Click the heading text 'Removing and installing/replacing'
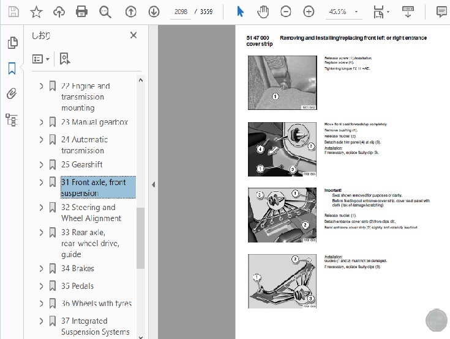The height and width of the screenshot is (339, 450). pos(321,38)
